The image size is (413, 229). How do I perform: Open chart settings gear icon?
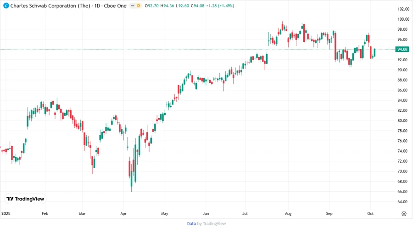tap(404, 214)
